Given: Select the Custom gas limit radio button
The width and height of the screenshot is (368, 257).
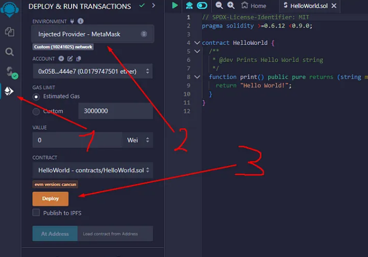Looking at the screenshot, I should point(36,111).
